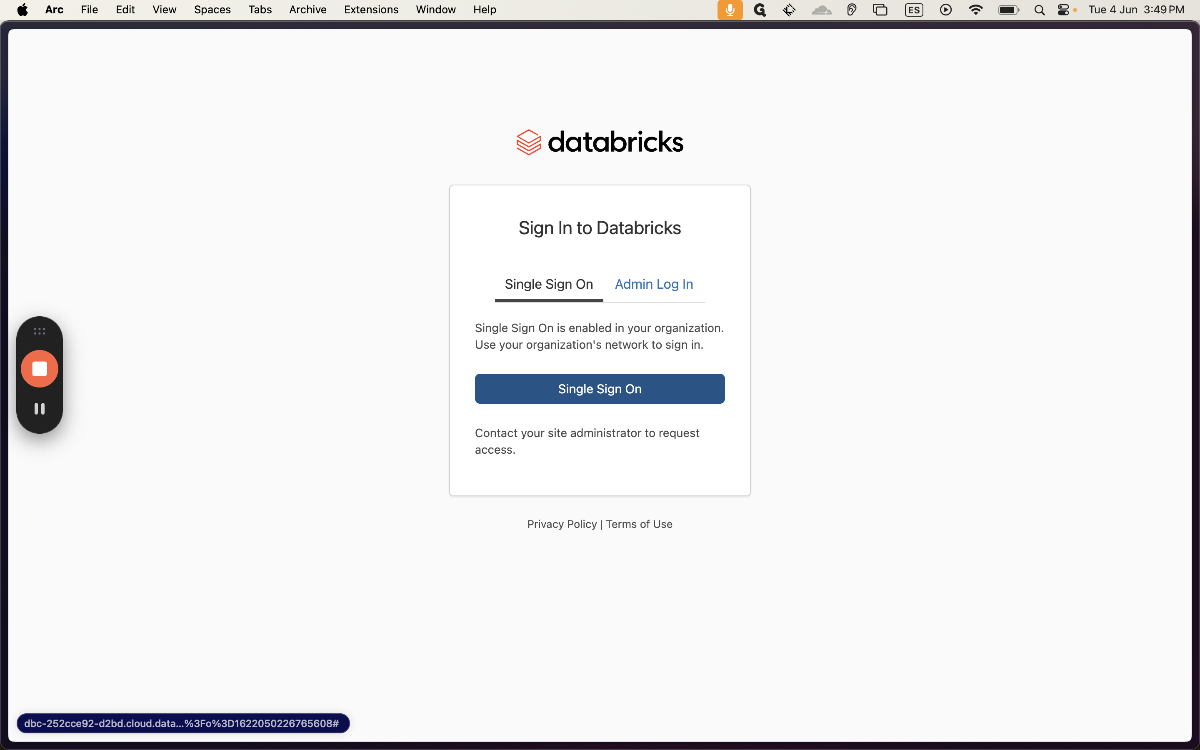Viewport: 1200px width, 750px height.
Task: Open the Extensions menu
Action: (371, 10)
